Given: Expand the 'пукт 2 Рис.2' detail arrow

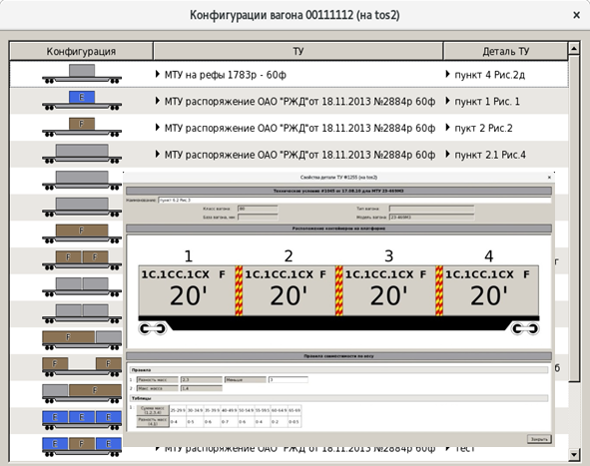Looking at the screenshot, I should [x=448, y=128].
